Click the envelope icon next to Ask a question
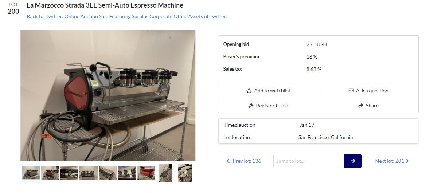 pyautogui.click(x=351, y=91)
